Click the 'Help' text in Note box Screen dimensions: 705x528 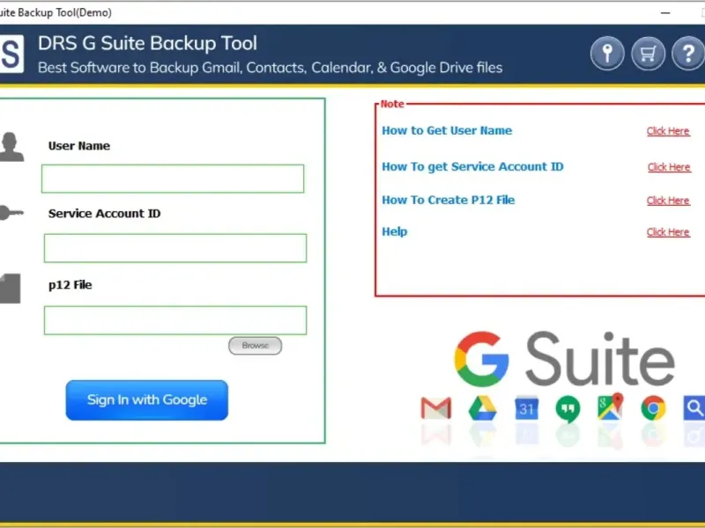point(394,231)
